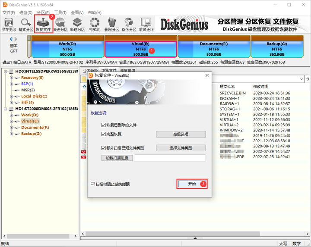This screenshot has width=311, height=247.
Task: Click the first red PDF file icon
Action: click(83, 152)
